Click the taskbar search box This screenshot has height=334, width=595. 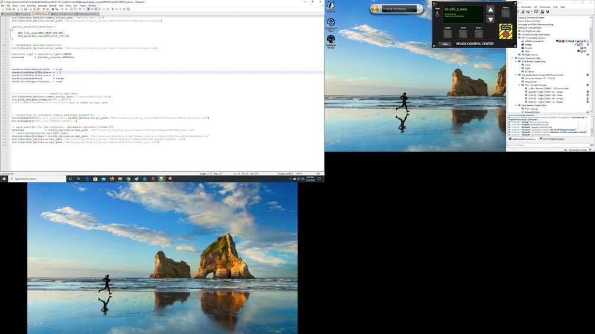37,179
